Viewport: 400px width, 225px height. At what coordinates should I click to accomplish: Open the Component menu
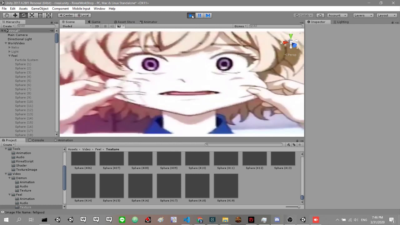tap(60, 8)
